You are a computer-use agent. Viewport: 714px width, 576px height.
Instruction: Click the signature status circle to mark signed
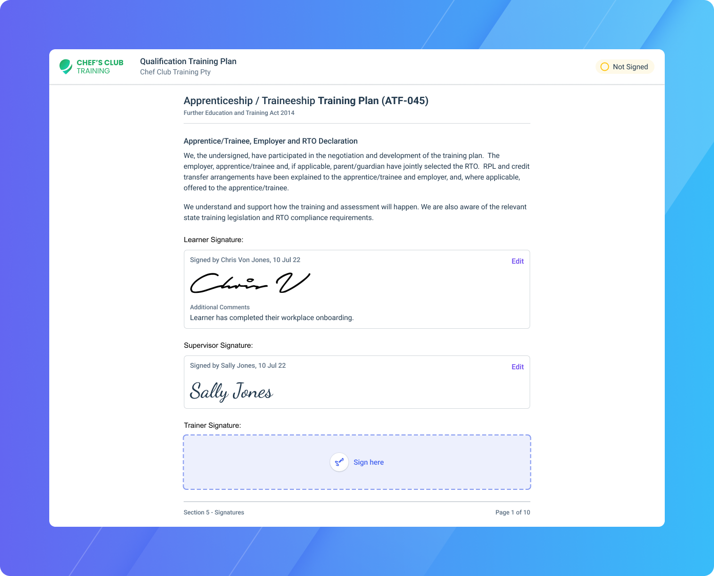pyautogui.click(x=605, y=67)
